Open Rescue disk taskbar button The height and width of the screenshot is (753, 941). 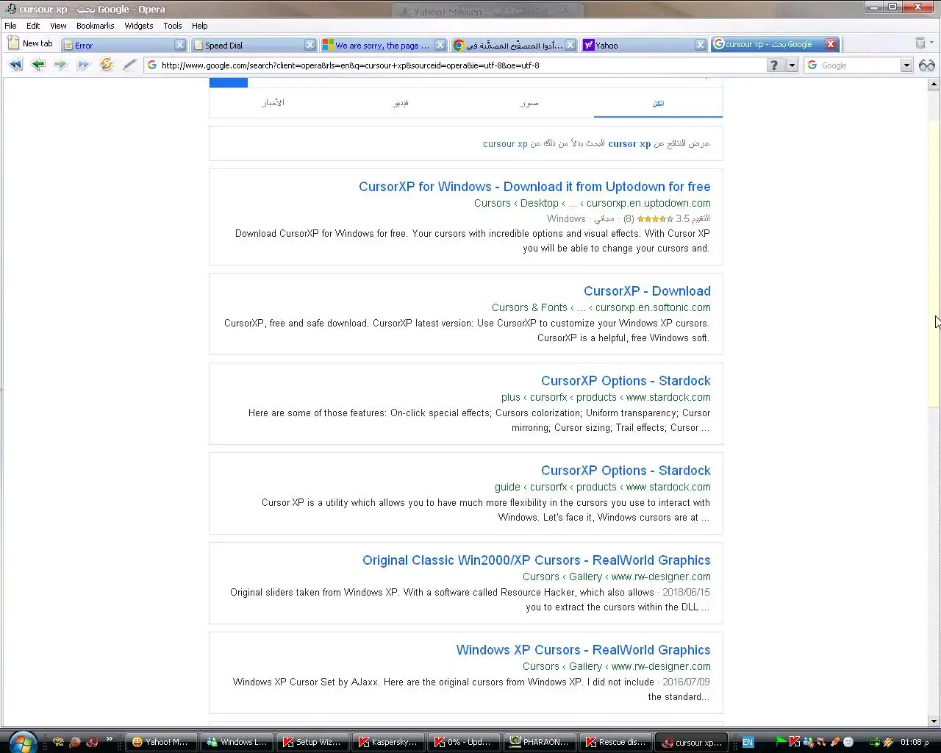click(x=616, y=742)
